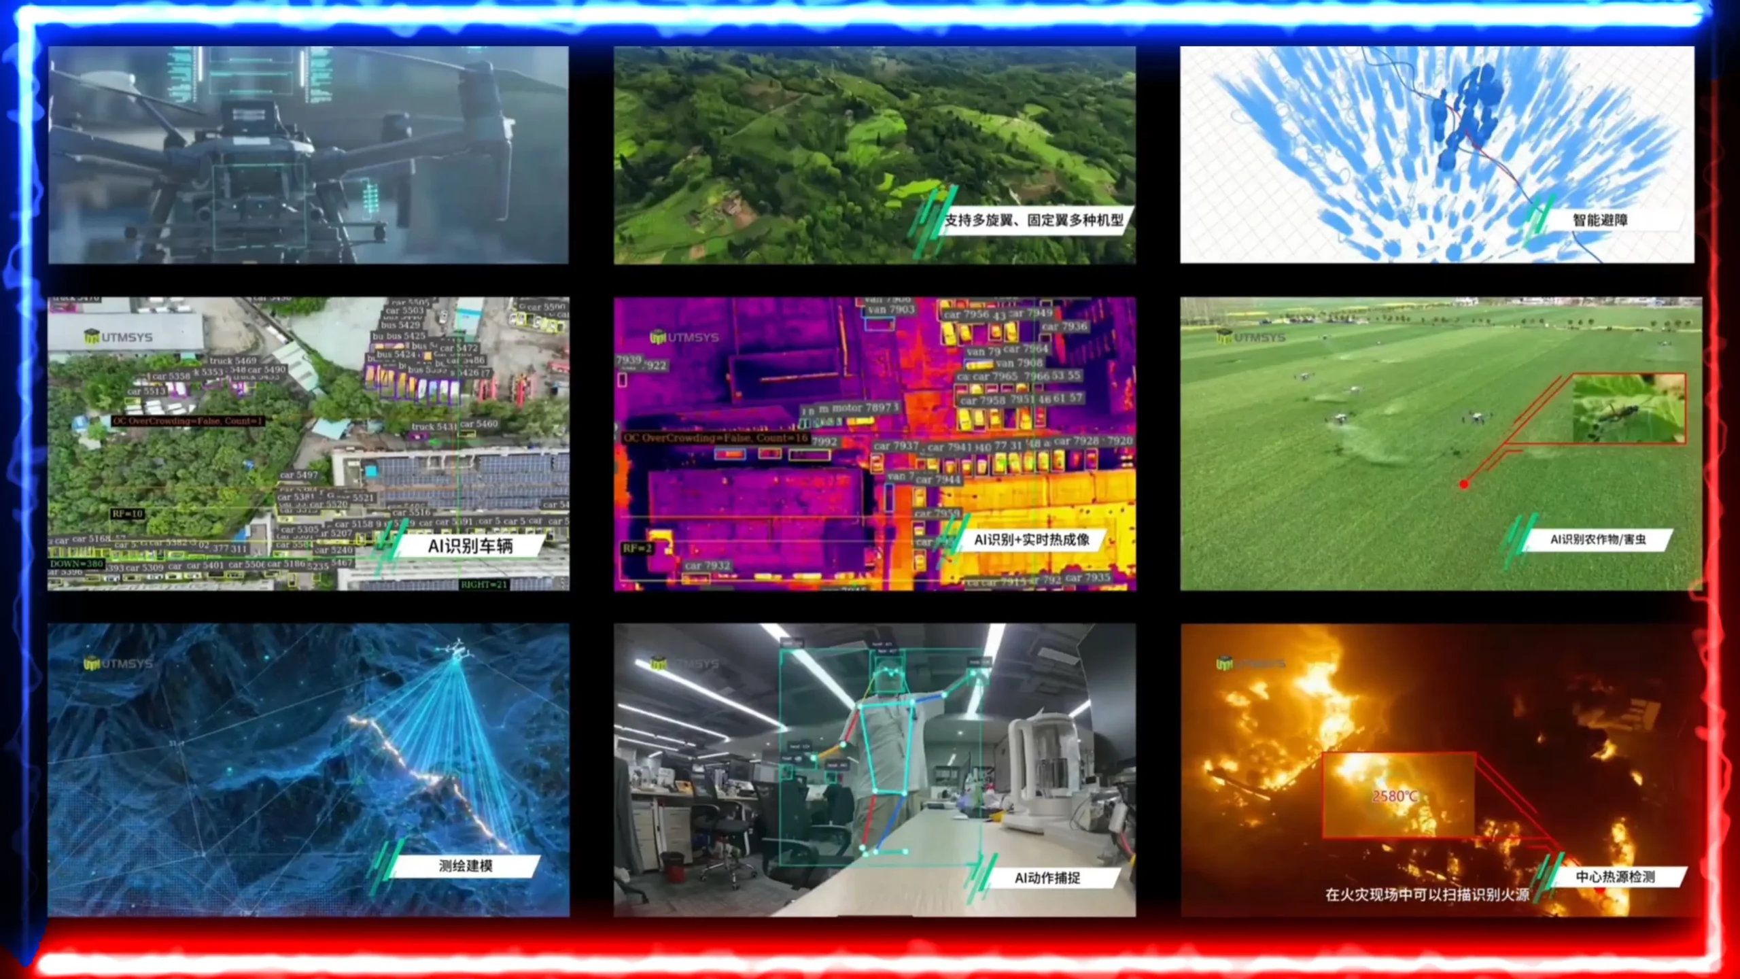Image resolution: width=1740 pixels, height=979 pixels.
Task: Click the UTMSYS logo on mapping video
Action: point(118,663)
